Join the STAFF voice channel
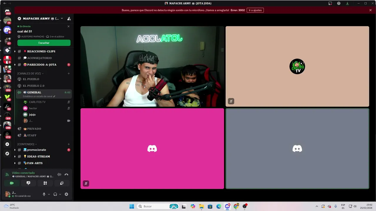Viewport: 376px width, 211px height. (43, 135)
